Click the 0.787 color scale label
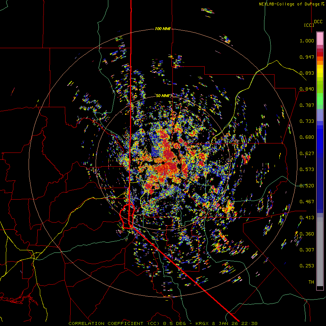Image resolution: width=326 pixels, height=326 pixels. pyautogui.click(x=307, y=105)
